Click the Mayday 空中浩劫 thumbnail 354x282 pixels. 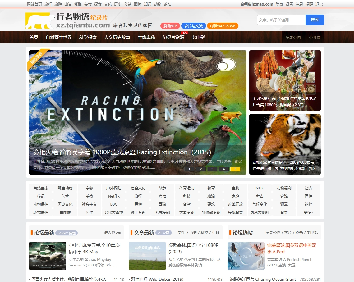[48, 256]
